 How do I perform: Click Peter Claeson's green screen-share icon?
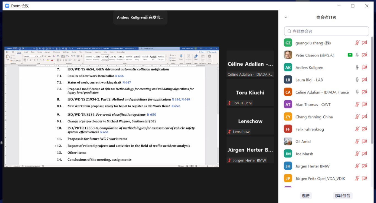(x=350, y=55)
